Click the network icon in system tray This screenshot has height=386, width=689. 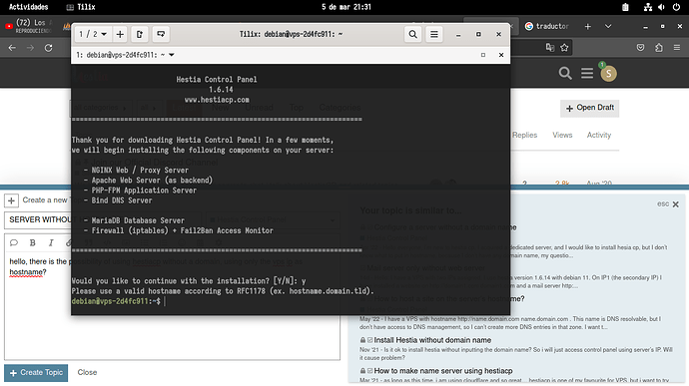(x=648, y=7)
